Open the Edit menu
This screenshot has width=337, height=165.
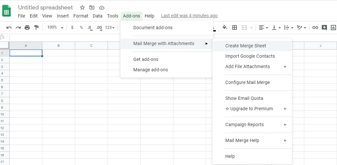click(34, 16)
